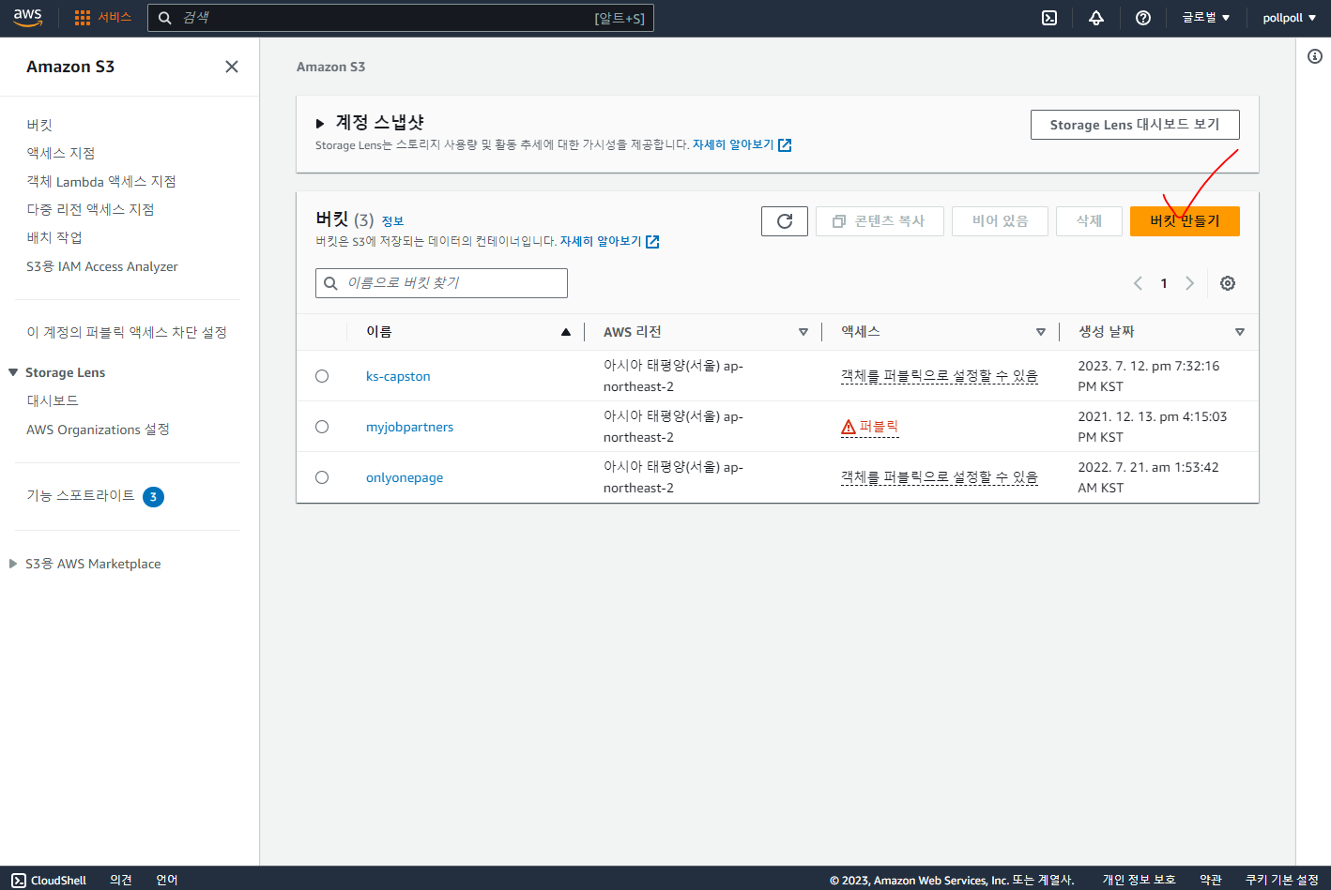Open the myjobpartners bucket link

pos(409,427)
